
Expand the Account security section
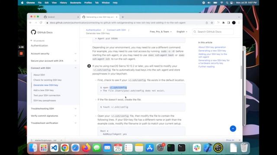point(75,53)
